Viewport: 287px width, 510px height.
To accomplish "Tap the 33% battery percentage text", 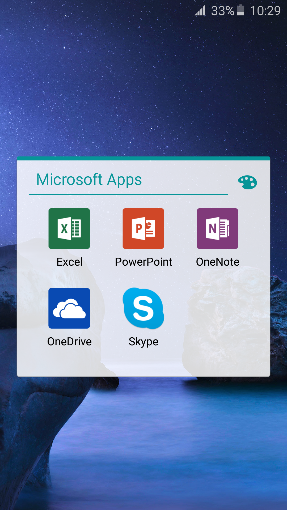I will (222, 11).
